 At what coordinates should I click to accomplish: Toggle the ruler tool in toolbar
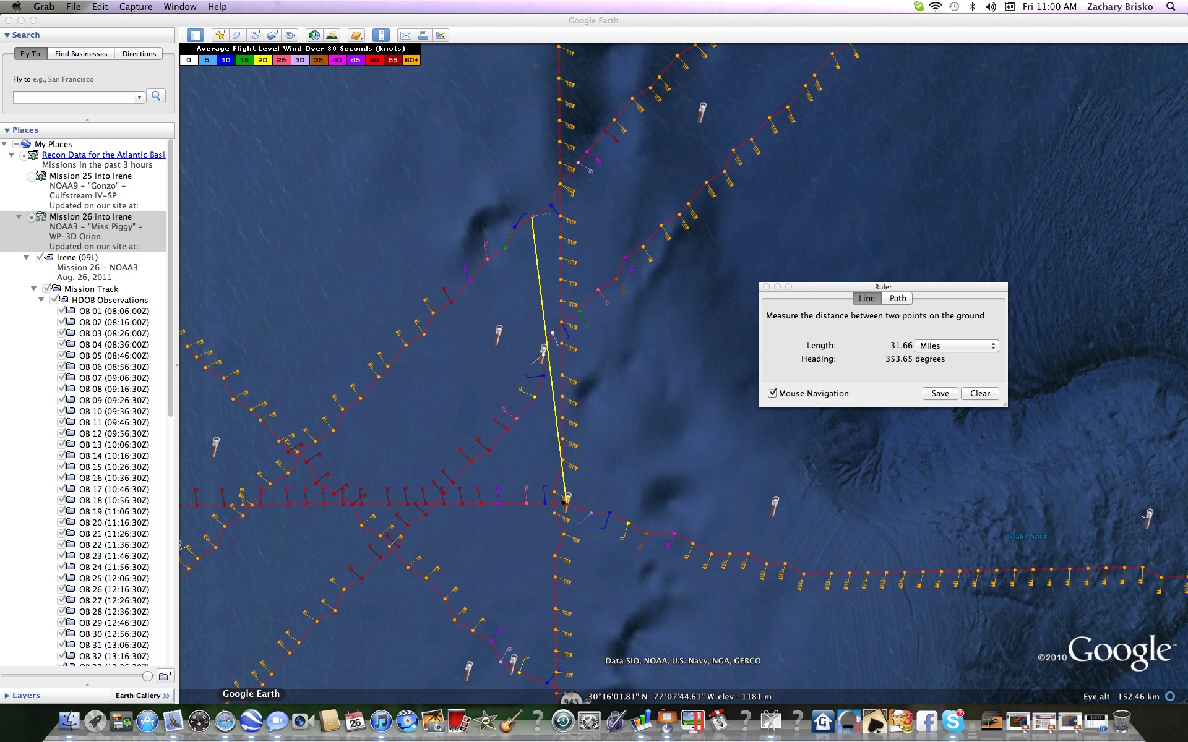point(381,35)
